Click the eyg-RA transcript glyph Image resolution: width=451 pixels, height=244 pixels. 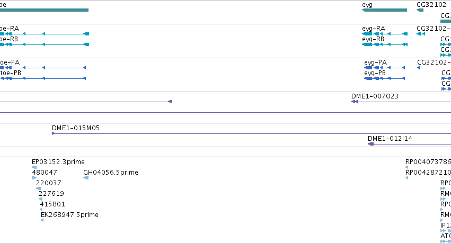pyautogui.click(x=385, y=34)
